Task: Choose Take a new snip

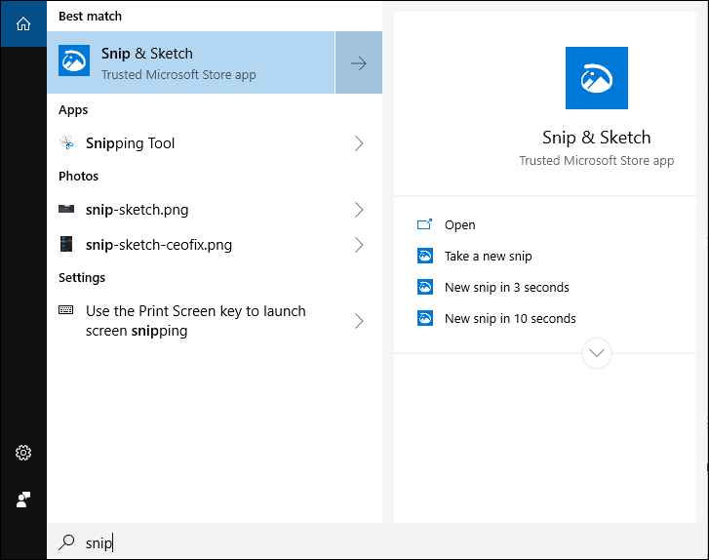Action: pos(488,256)
